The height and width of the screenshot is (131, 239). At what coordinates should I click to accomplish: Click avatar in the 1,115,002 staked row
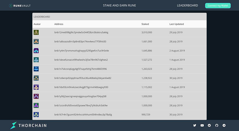point(36,87)
